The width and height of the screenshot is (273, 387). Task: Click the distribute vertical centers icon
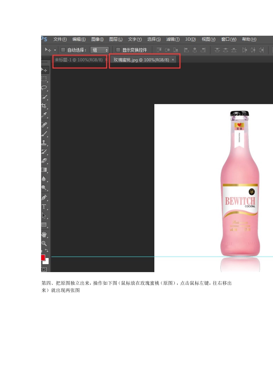coord(226,50)
